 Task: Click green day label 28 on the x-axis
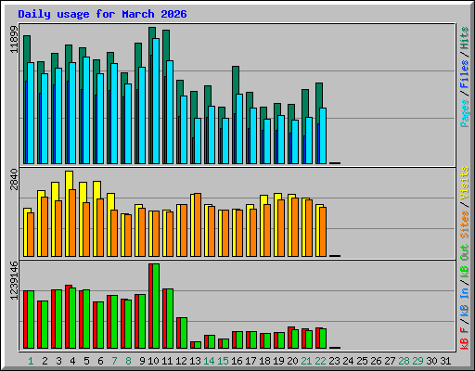pyautogui.click(x=404, y=361)
